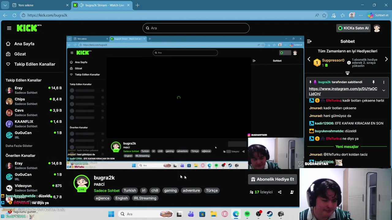
Task: Click the pin icon on the pinned message
Action: tap(373, 82)
